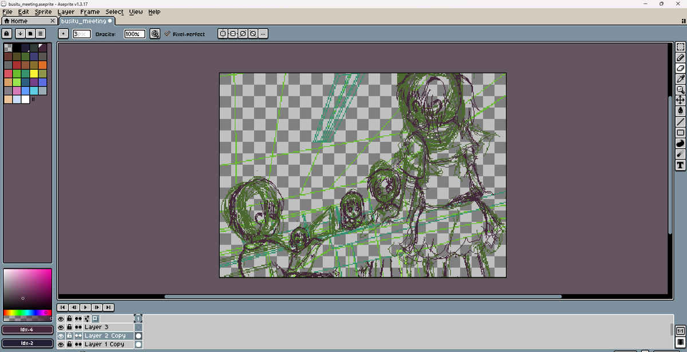This screenshot has width=687, height=352.
Task: Toggle all layers visibility in timeline header
Action: tap(61, 319)
